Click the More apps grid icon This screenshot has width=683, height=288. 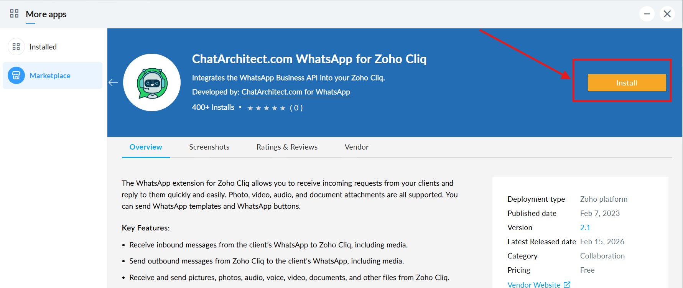14,14
